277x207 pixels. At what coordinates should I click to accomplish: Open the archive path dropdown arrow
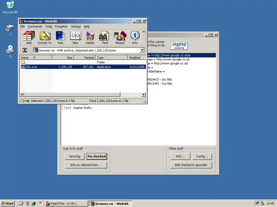coord(142,50)
